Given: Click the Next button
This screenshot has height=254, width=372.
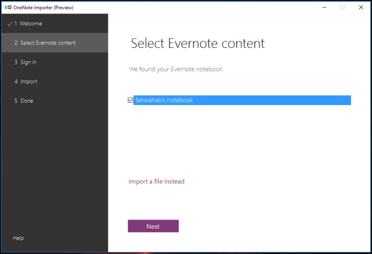Looking at the screenshot, I should click(153, 226).
